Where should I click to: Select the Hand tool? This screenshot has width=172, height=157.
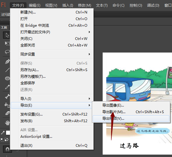point(8,123)
